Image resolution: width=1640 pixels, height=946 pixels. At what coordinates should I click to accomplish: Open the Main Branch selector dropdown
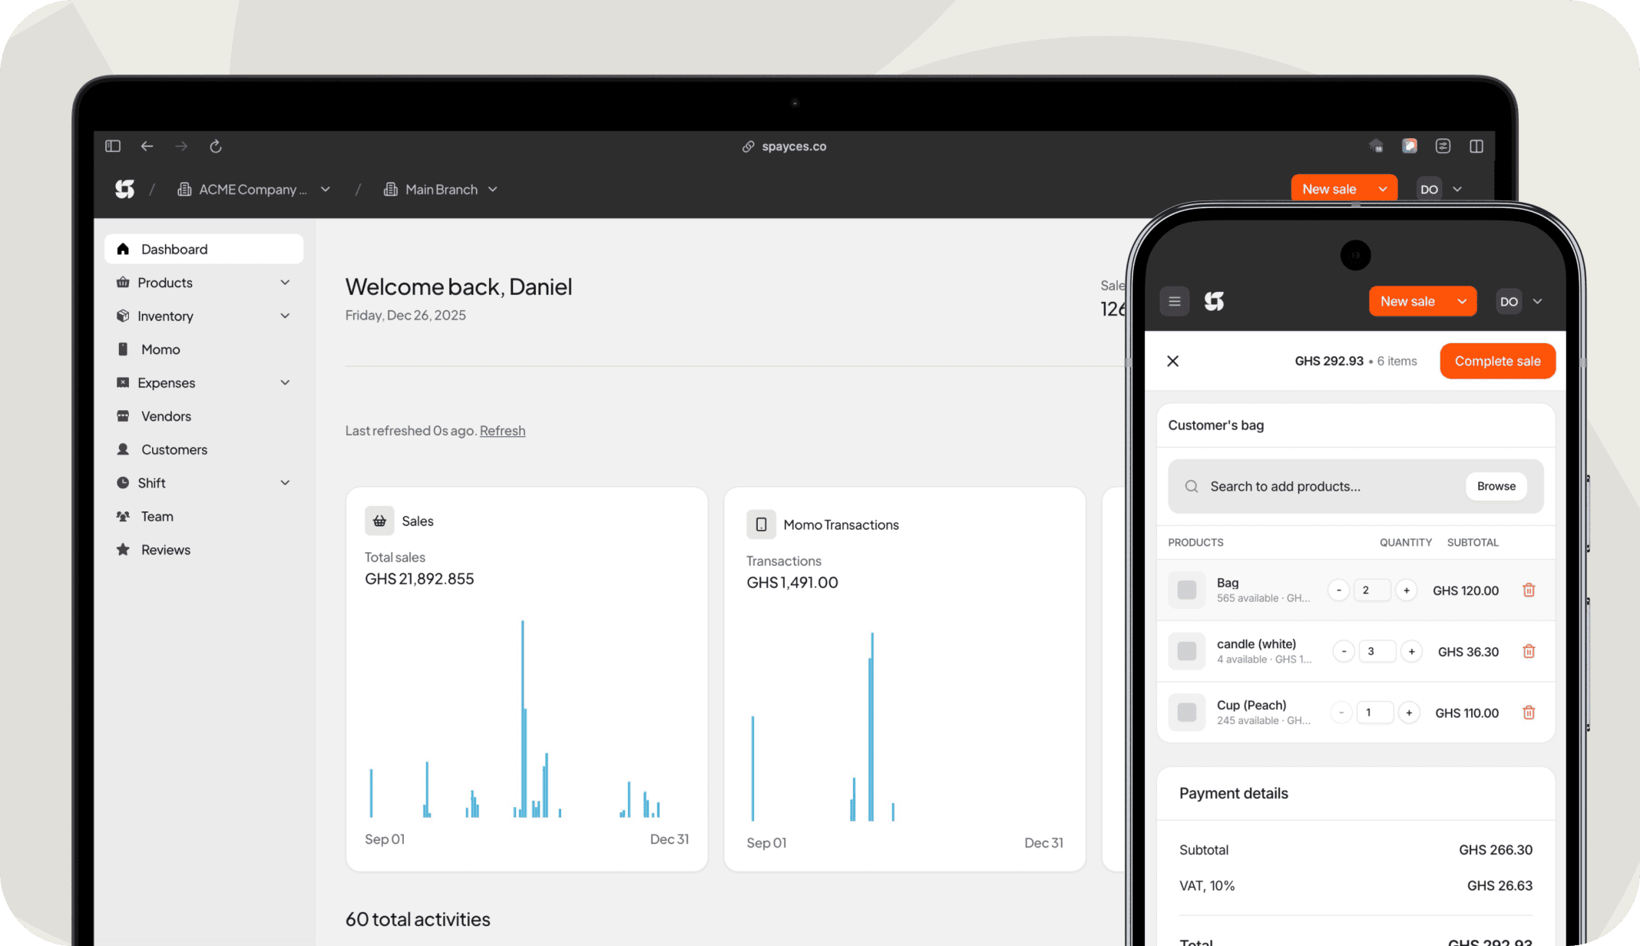click(x=441, y=189)
